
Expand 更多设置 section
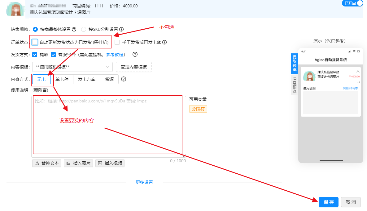click(144, 182)
